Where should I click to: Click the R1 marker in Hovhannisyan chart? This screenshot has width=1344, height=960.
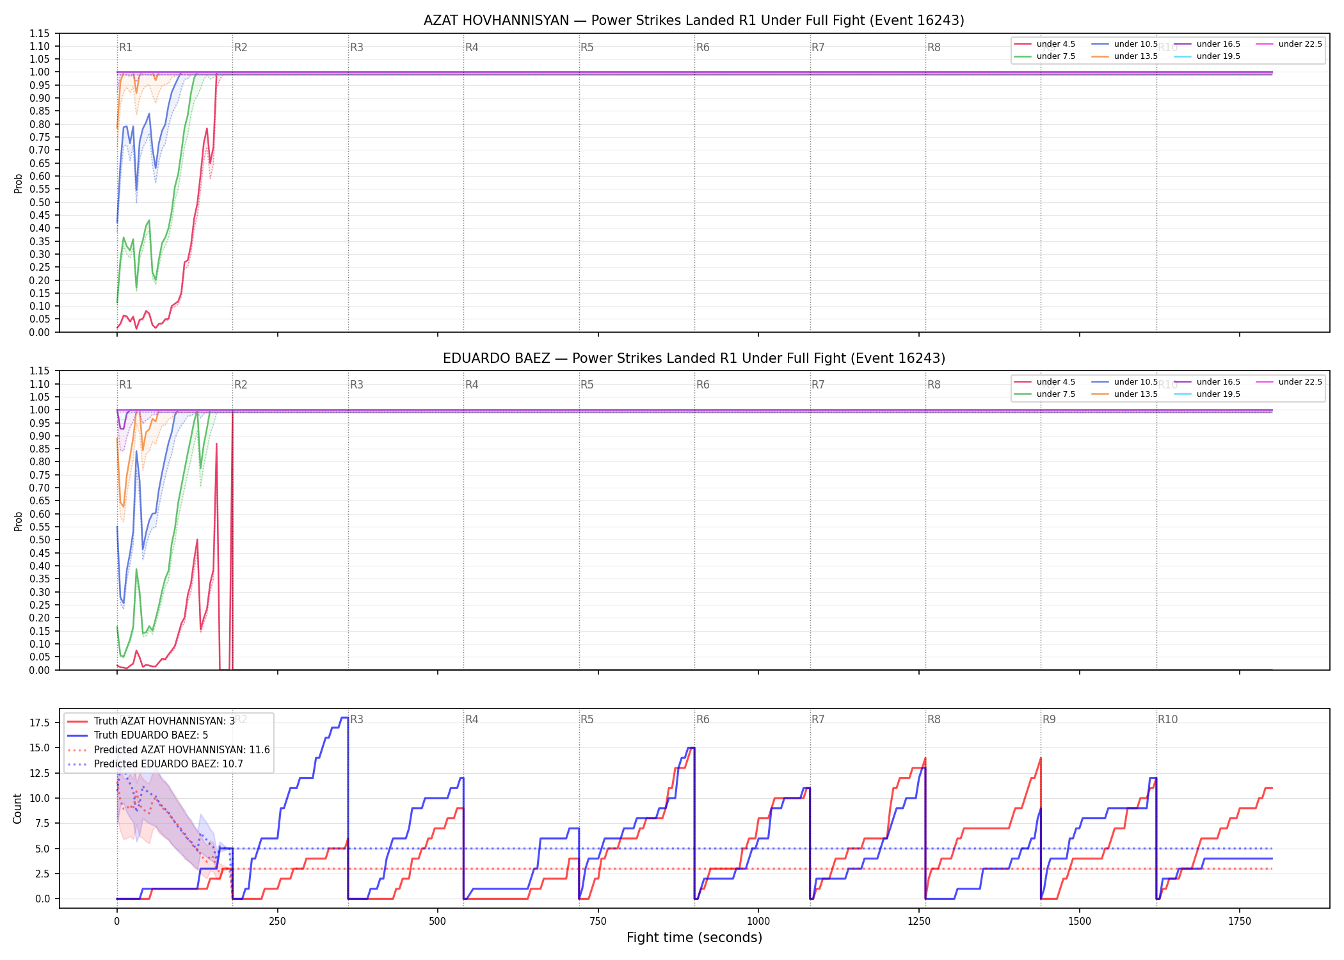tap(125, 47)
